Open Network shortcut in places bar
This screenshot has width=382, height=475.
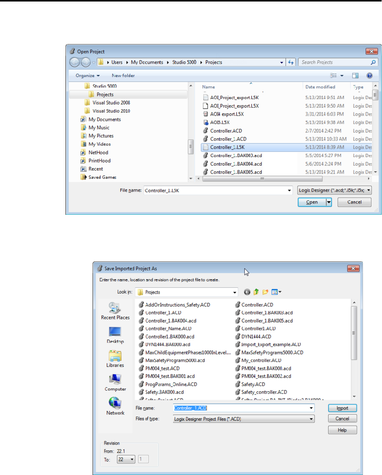(x=115, y=406)
